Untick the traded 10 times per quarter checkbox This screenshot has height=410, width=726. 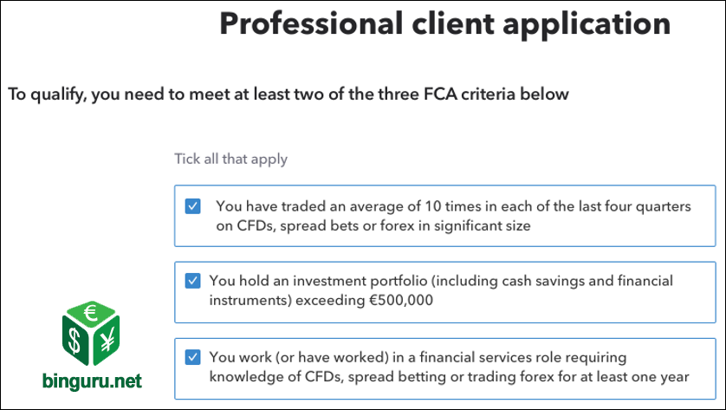192,206
